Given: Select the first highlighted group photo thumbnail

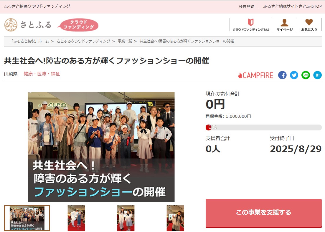Looking at the screenshot, I should point(27,218).
